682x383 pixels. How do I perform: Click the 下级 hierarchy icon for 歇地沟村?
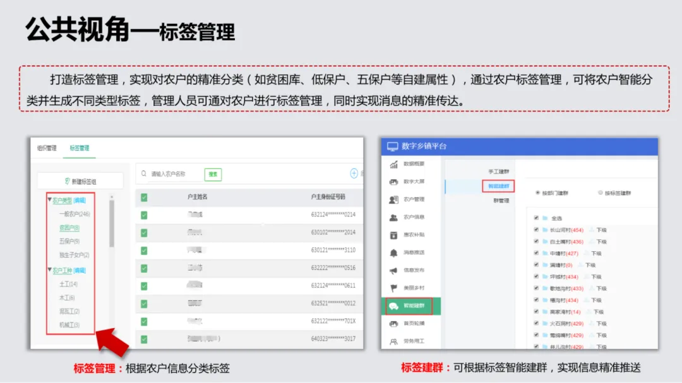point(592,288)
